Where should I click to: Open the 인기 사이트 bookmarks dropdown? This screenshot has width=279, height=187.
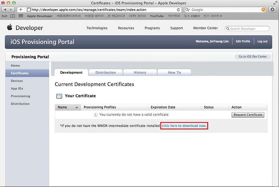click(x=212, y=16)
